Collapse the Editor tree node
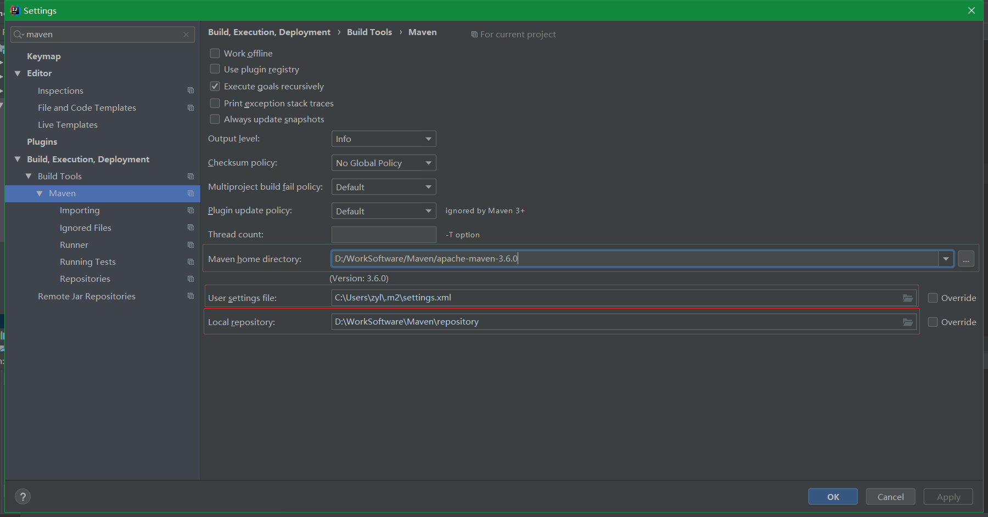Viewport: 988px width, 517px height. (x=18, y=73)
